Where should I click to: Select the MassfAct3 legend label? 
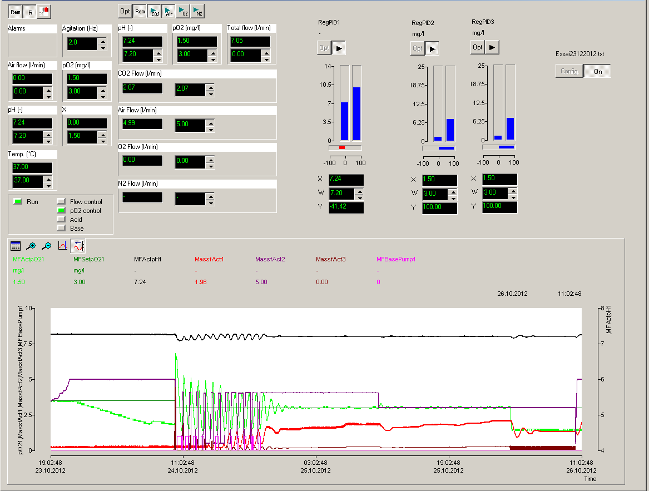tap(331, 259)
